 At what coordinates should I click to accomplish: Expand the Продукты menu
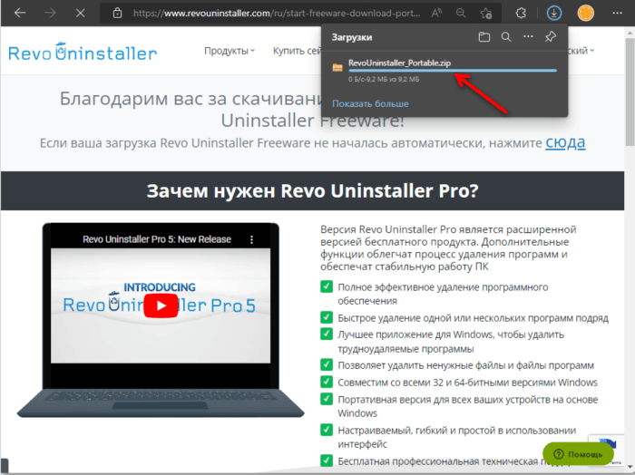pyautogui.click(x=230, y=51)
